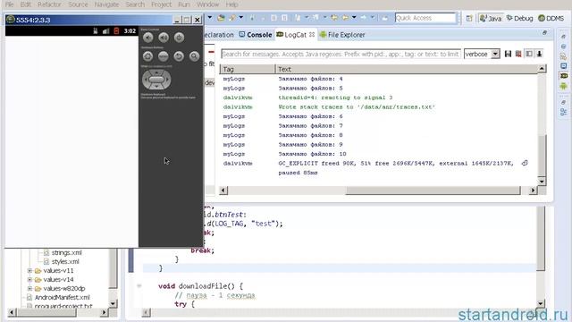Close the LogCat tab
Image resolution: width=572 pixels, height=322 pixels.
pyautogui.click(x=312, y=34)
